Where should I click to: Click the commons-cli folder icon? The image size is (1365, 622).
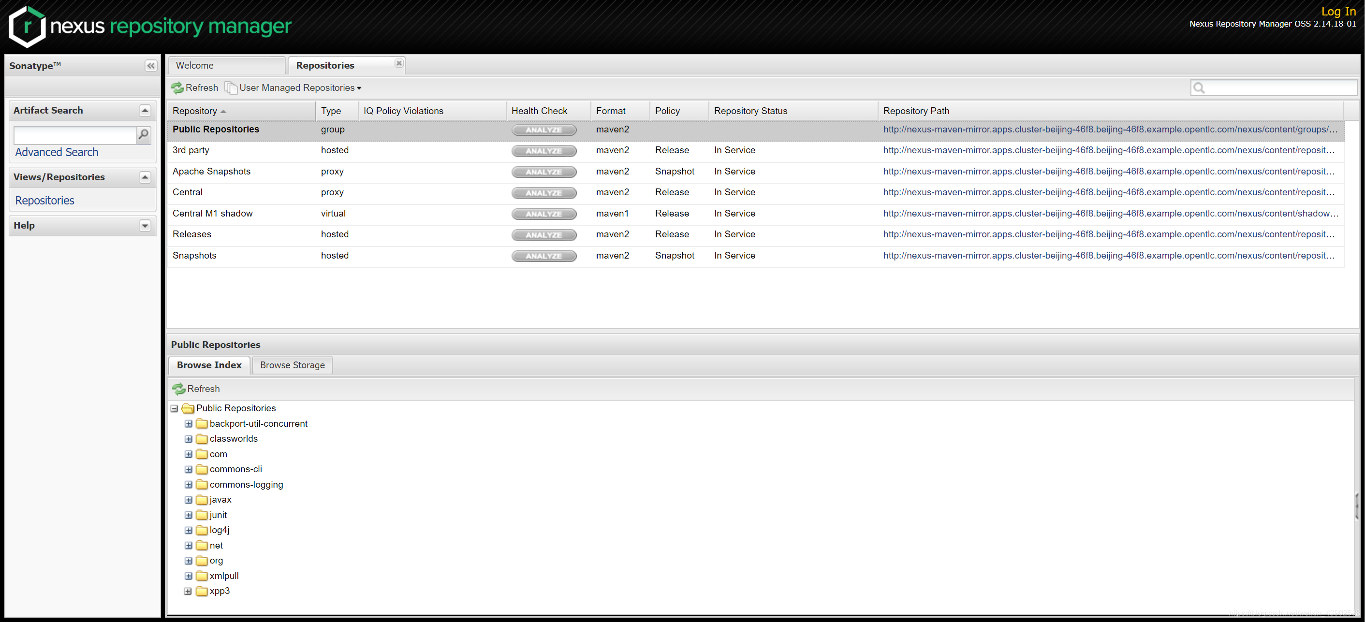201,469
